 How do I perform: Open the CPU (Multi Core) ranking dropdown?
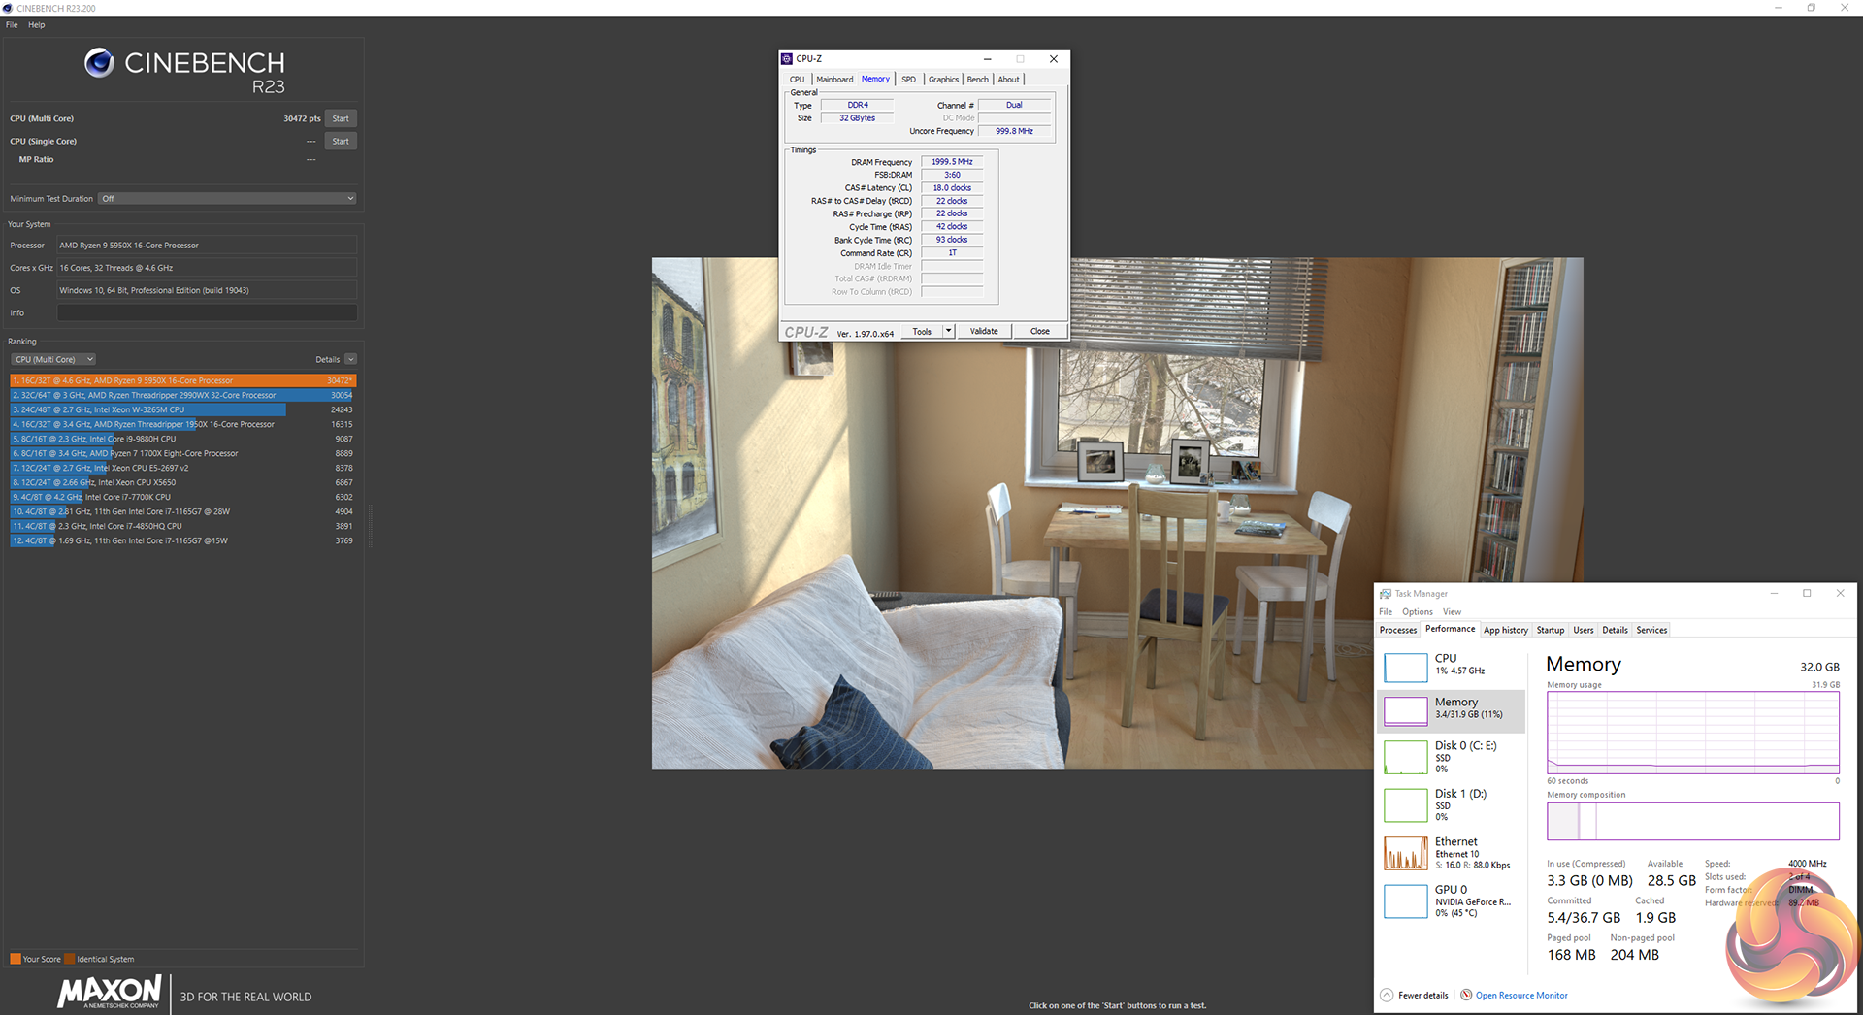tap(53, 359)
